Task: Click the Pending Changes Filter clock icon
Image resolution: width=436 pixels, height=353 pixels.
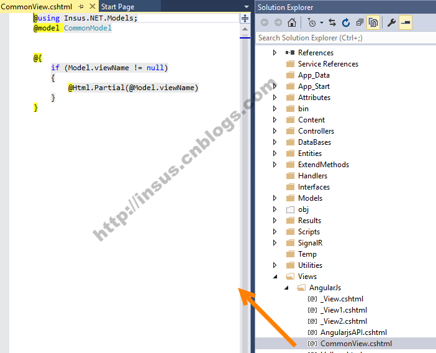Action: coord(311,22)
